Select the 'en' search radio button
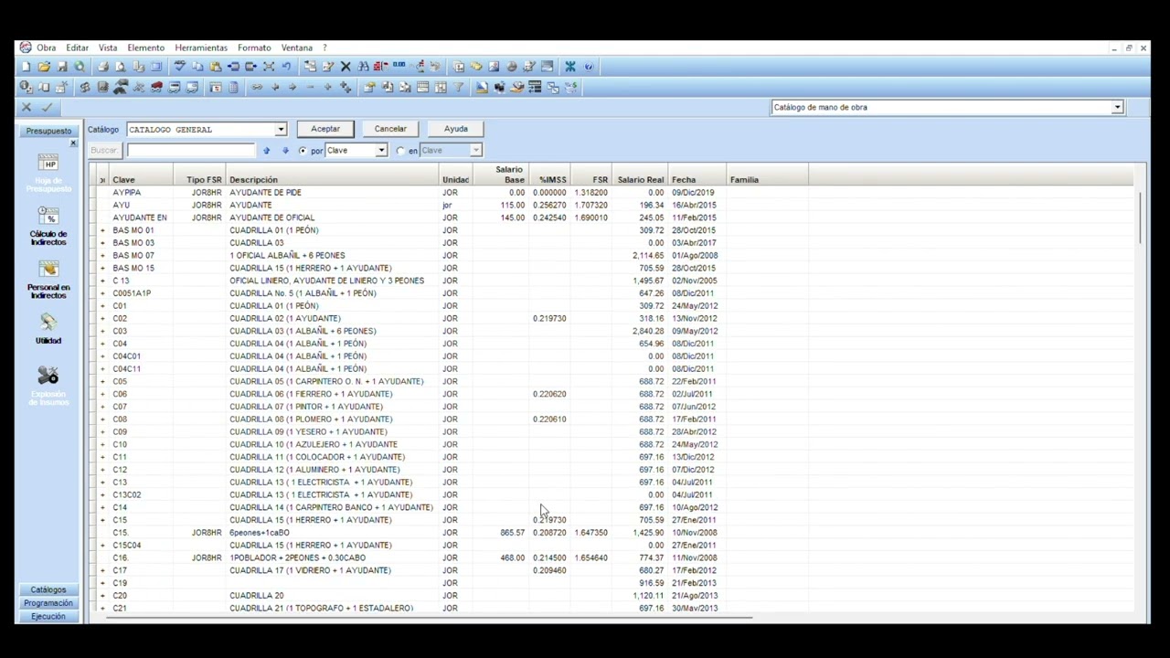The height and width of the screenshot is (658, 1170). 400,151
